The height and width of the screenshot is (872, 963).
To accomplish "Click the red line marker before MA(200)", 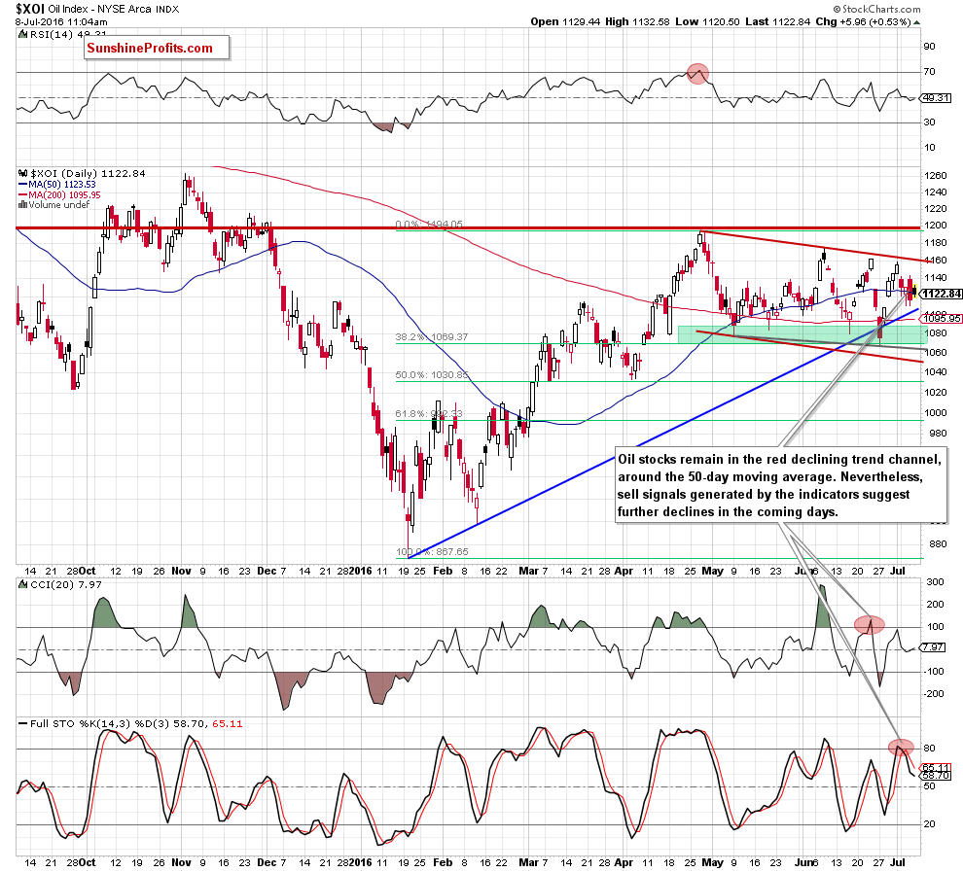I will [x=23, y=195].
